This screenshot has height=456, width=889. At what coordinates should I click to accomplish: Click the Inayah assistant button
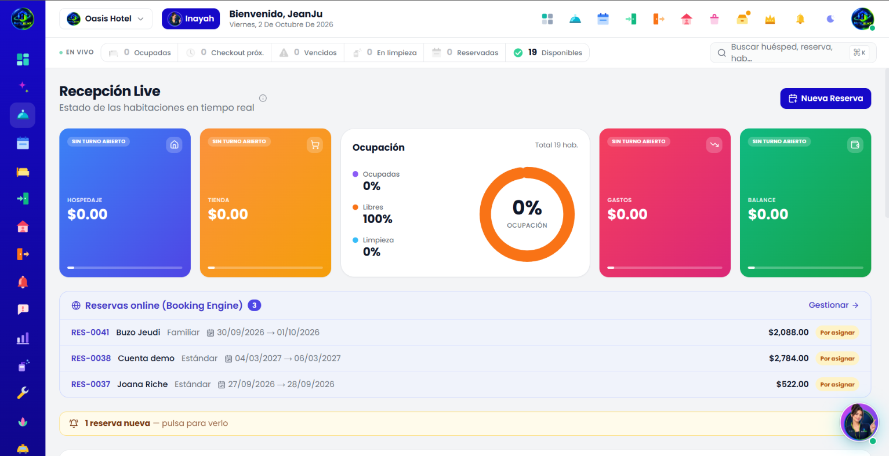(191, 19)
